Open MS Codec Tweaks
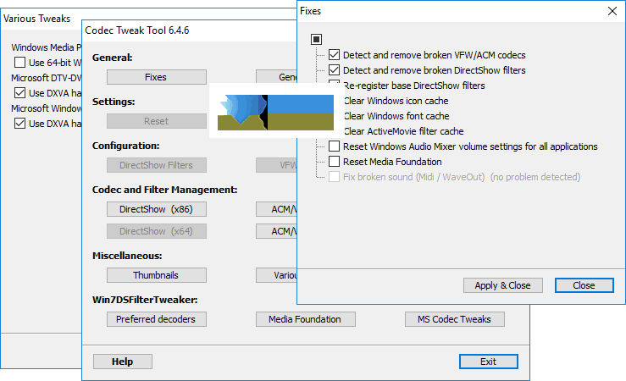This screenshot has height=381, width=626. pos(454,319)
